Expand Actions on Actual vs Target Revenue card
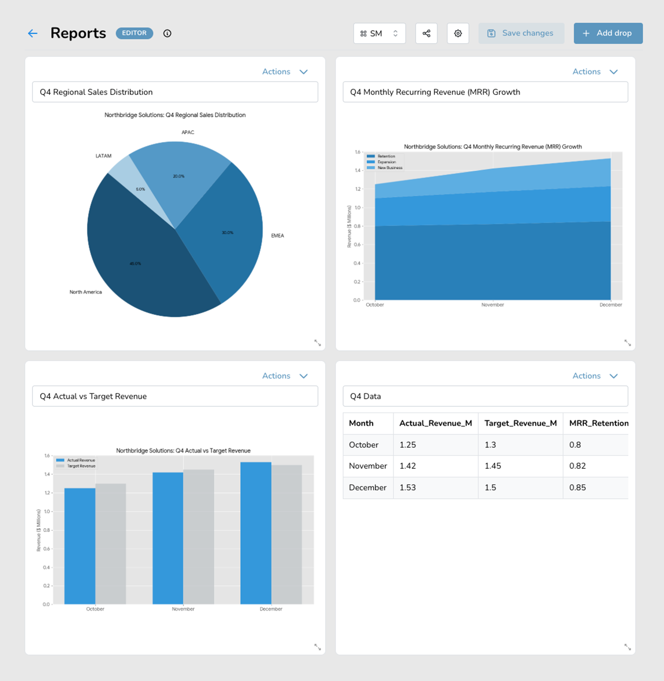The image size is (664, 681). 285,376
